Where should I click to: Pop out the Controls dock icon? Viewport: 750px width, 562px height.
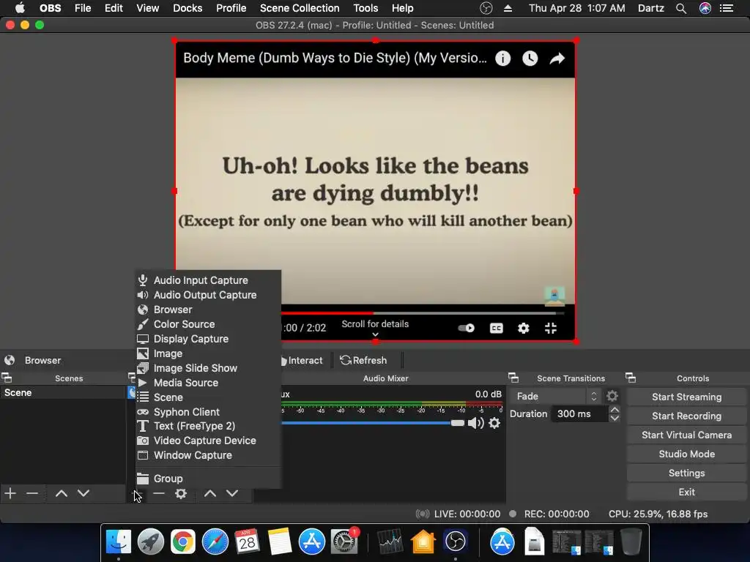pos(631,378)
